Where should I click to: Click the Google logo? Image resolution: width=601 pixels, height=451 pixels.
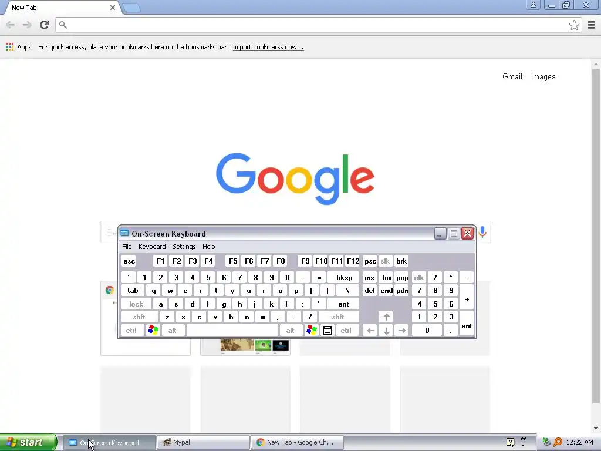tap(295, 179)
